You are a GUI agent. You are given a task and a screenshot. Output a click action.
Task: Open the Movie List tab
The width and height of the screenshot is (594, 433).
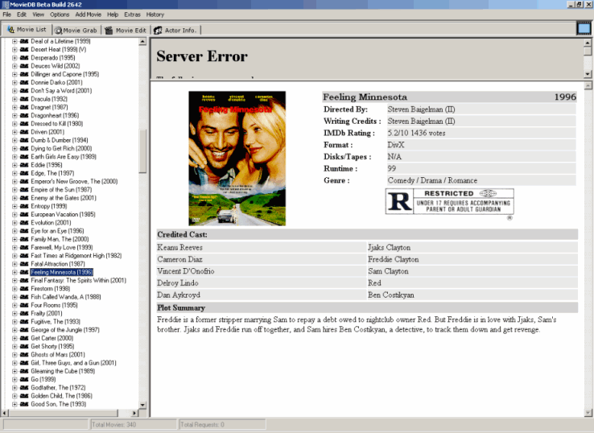coord(27,30)
